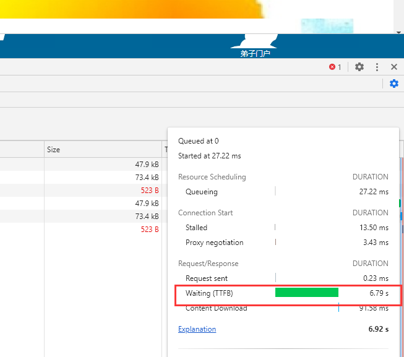This screenshot has height=357, width=404.
Task: Select the Waiting (TTFB) label
Action: point(209,293)
